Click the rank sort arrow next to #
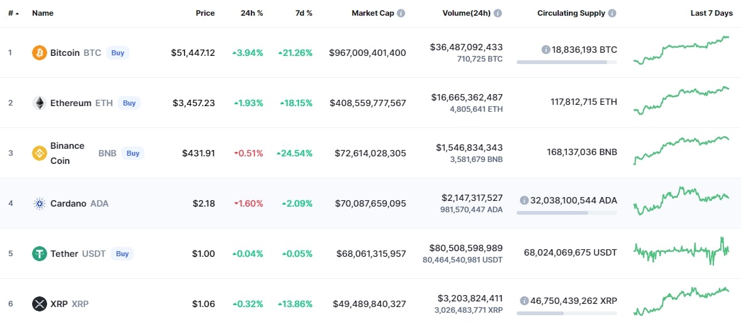The height and width of the screenshot is (324, 741). (x=18, y=13)
